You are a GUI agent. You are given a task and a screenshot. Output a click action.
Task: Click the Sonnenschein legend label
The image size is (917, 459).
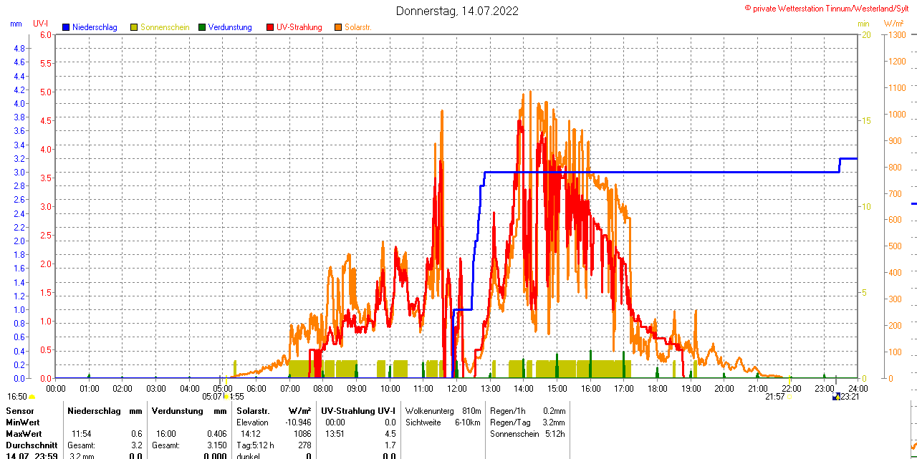[x=165, y=27]
